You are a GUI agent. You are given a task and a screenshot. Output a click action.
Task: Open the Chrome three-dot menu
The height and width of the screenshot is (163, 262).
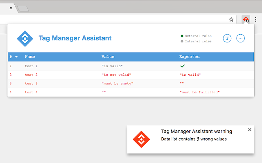coord(255,20)
